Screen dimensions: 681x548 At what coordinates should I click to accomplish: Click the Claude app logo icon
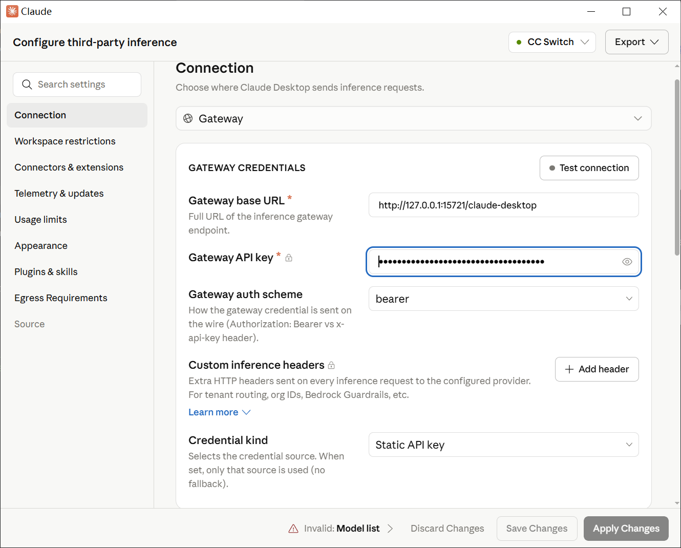point(12,11)
